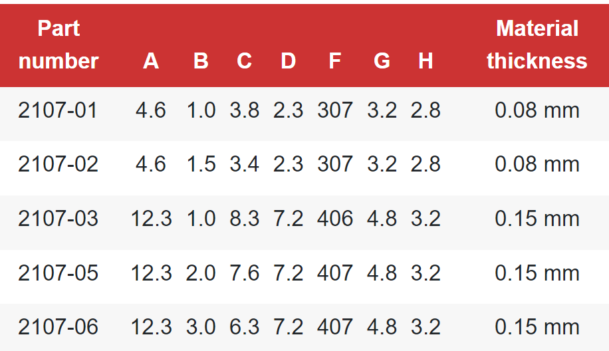Click column header F
Screen dimensions: 609x351
pos(335,61)
